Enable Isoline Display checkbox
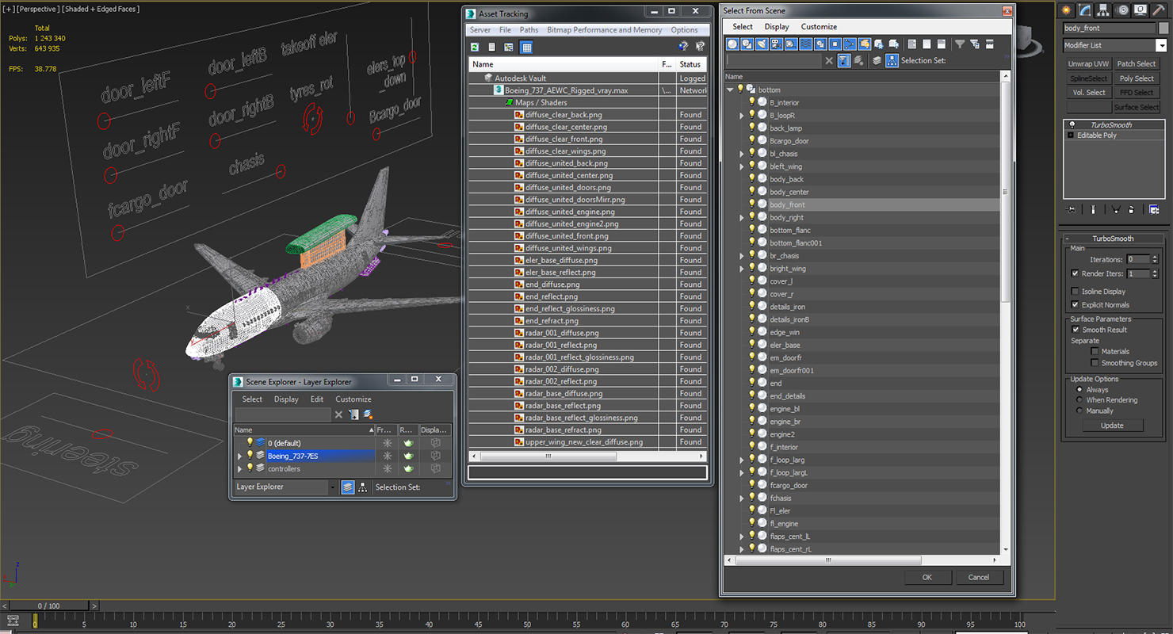 click(x=1075, y=292)
